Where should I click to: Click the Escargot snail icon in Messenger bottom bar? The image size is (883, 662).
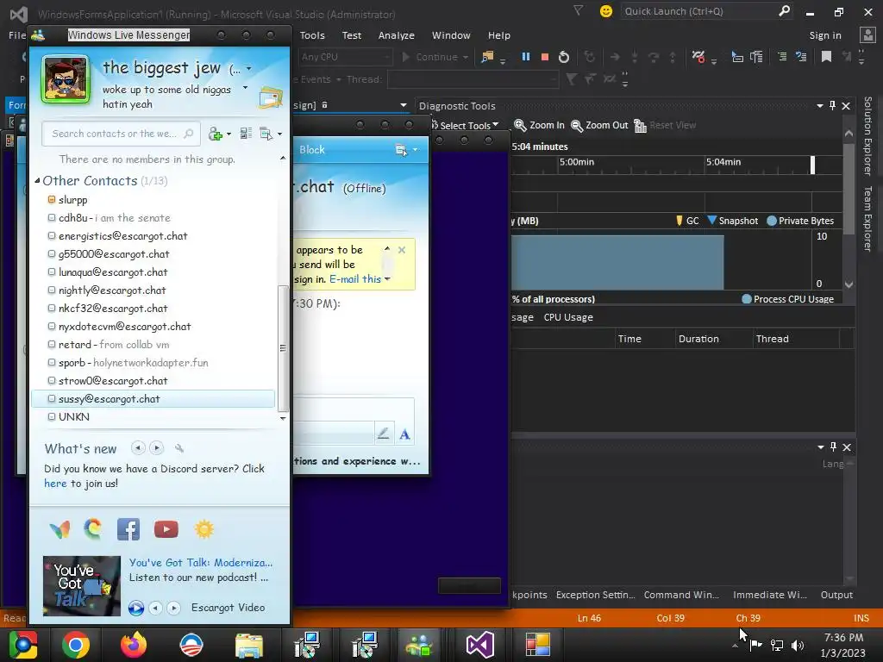[x=93, y=529]
